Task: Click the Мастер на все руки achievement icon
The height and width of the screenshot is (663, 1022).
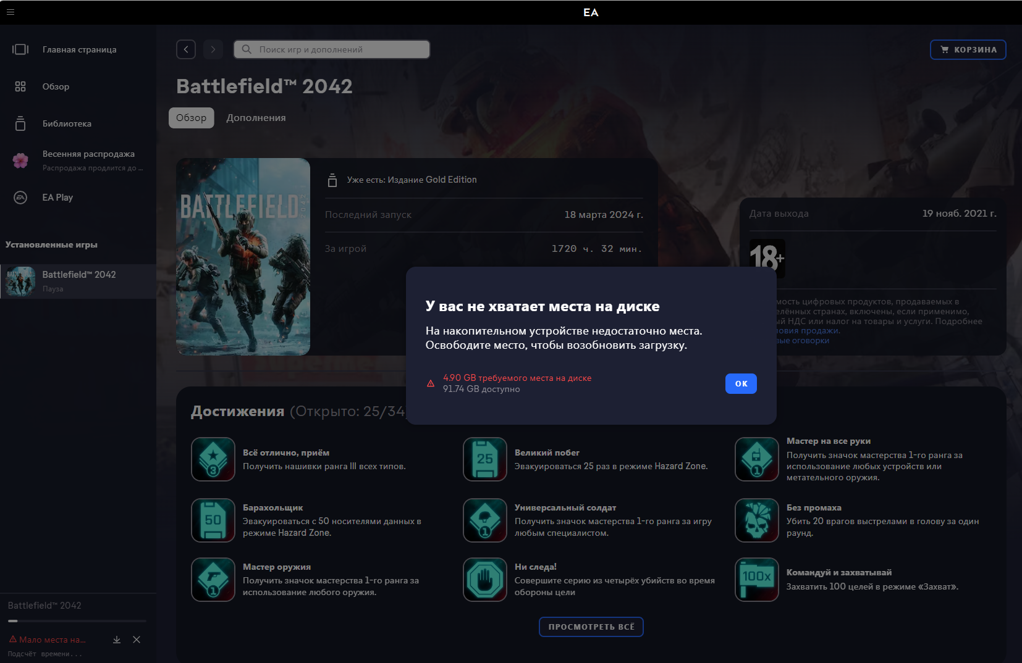Action: 757,459
